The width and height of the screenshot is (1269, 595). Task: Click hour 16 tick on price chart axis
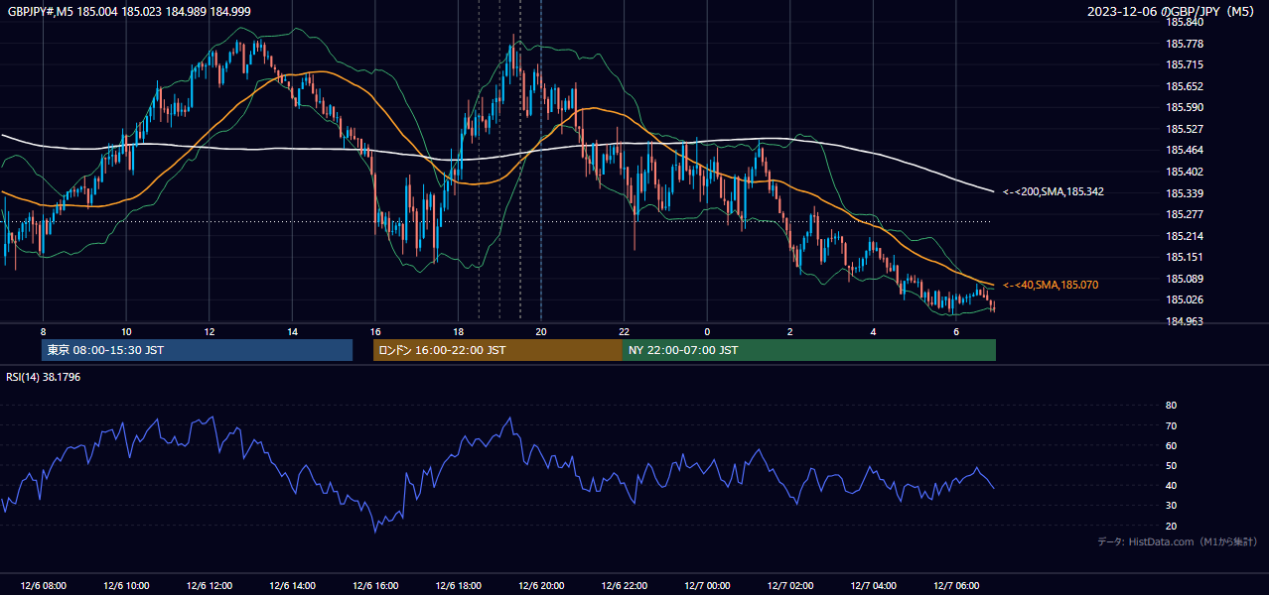374,331
